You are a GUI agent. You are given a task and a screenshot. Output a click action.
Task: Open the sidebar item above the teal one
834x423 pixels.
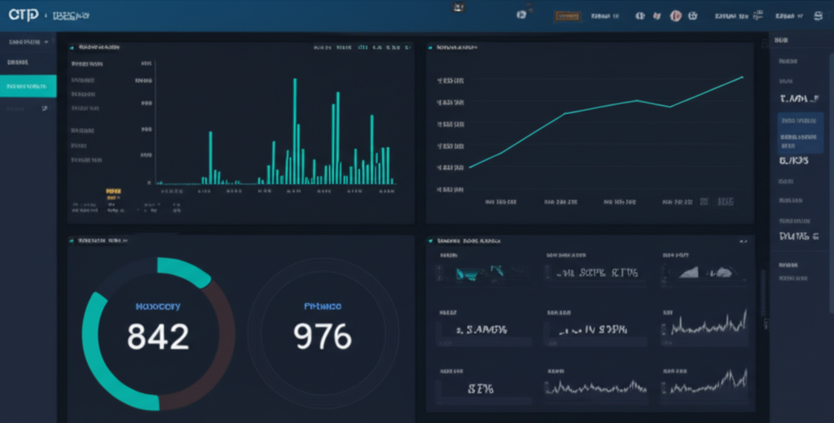coord(18,63)
